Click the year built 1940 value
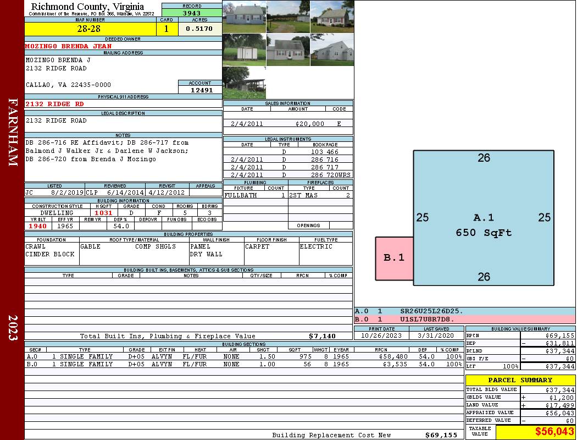Screen dimensions: 577x440 [38, 226]
